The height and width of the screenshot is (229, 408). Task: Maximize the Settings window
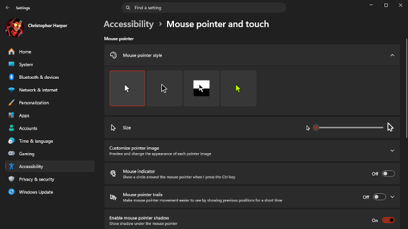click(x=386, y=5)
